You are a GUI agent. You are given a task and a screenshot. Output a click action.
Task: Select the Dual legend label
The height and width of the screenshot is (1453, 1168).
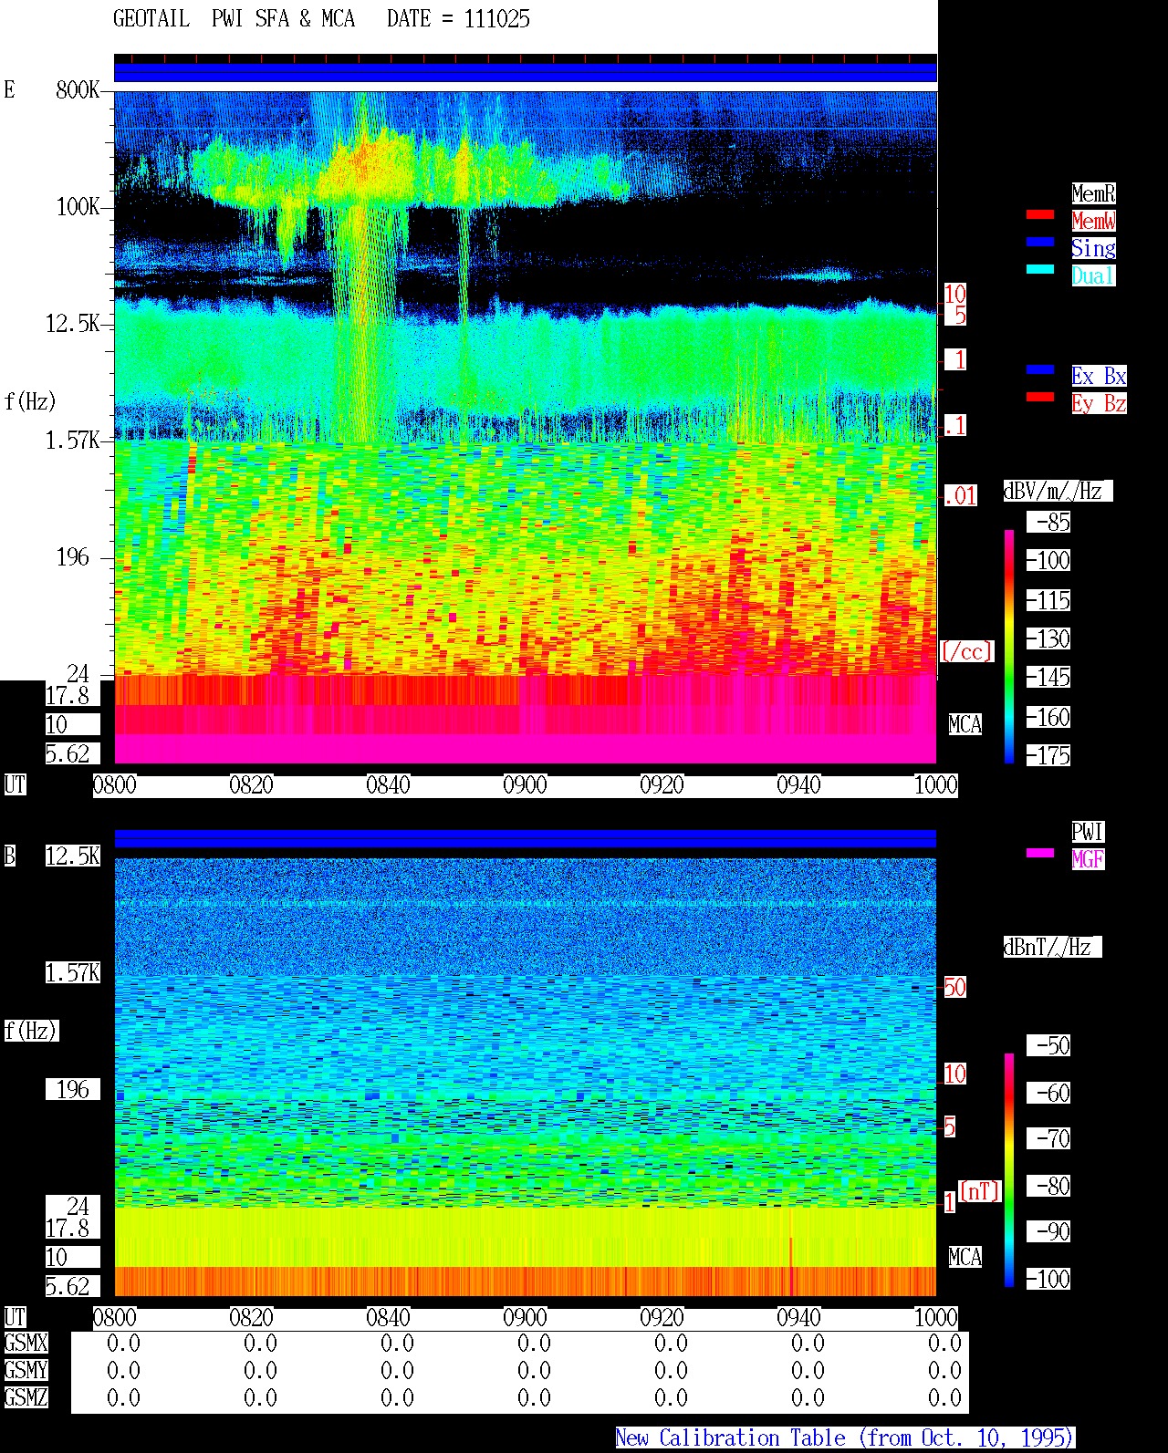click(1093, 275)
